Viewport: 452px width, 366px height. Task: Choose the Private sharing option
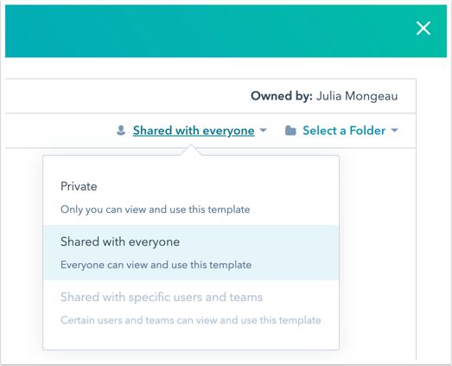tap(191, 197)
